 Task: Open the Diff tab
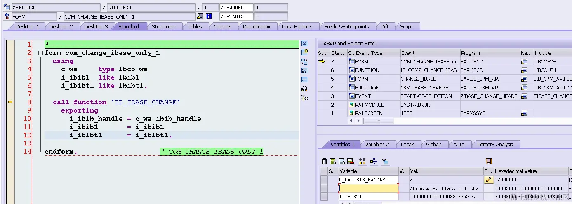(384, 26)
